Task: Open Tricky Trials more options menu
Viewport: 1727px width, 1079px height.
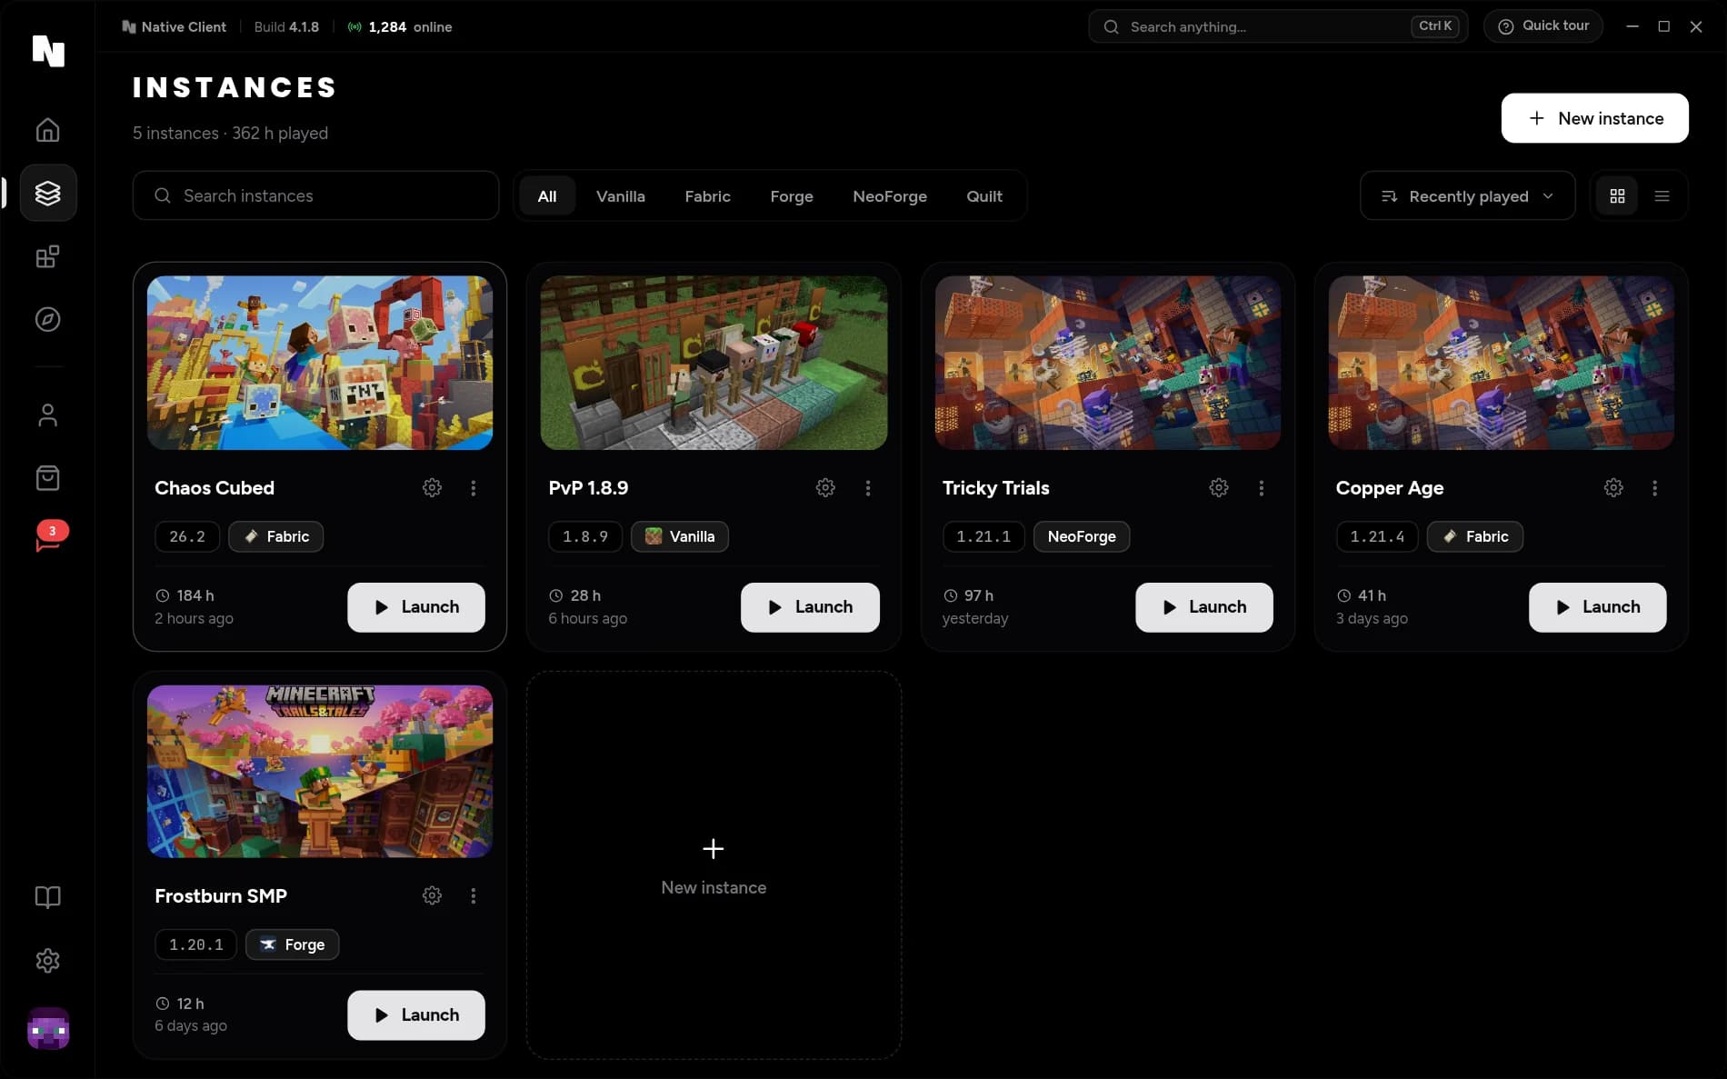Action: [1261, 488]
